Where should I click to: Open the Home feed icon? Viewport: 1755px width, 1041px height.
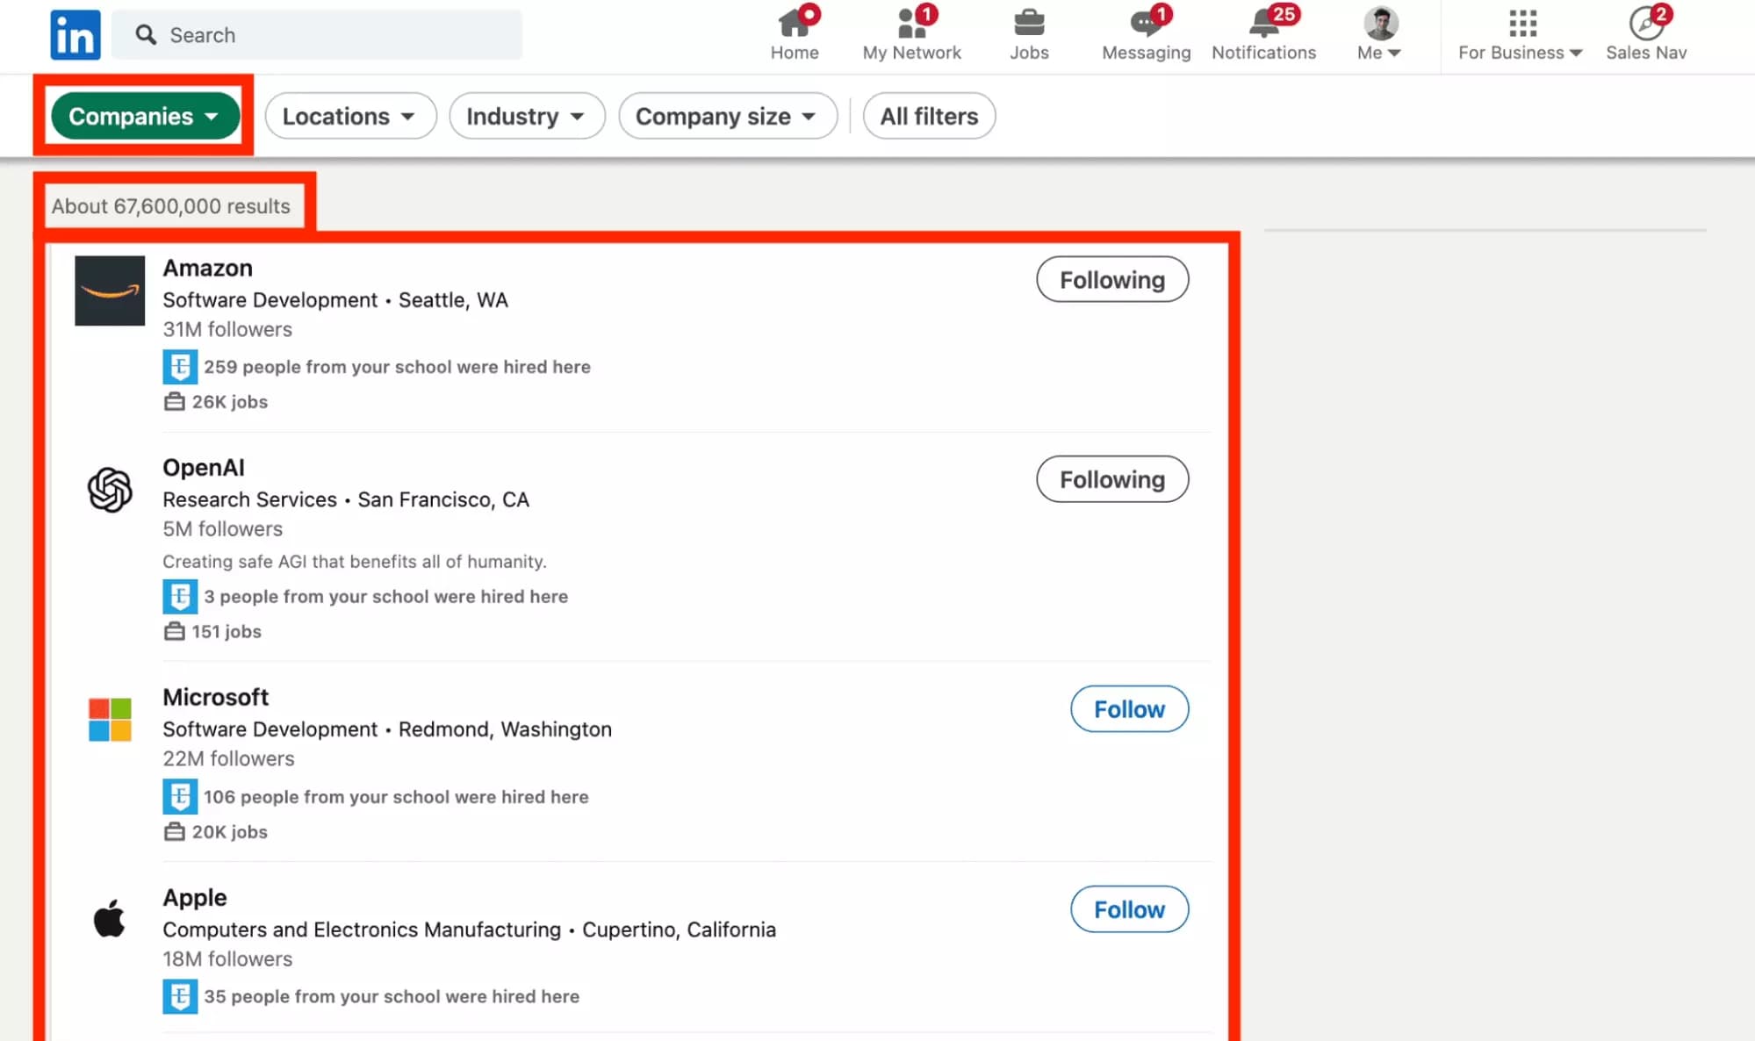[x=795, y=31]
